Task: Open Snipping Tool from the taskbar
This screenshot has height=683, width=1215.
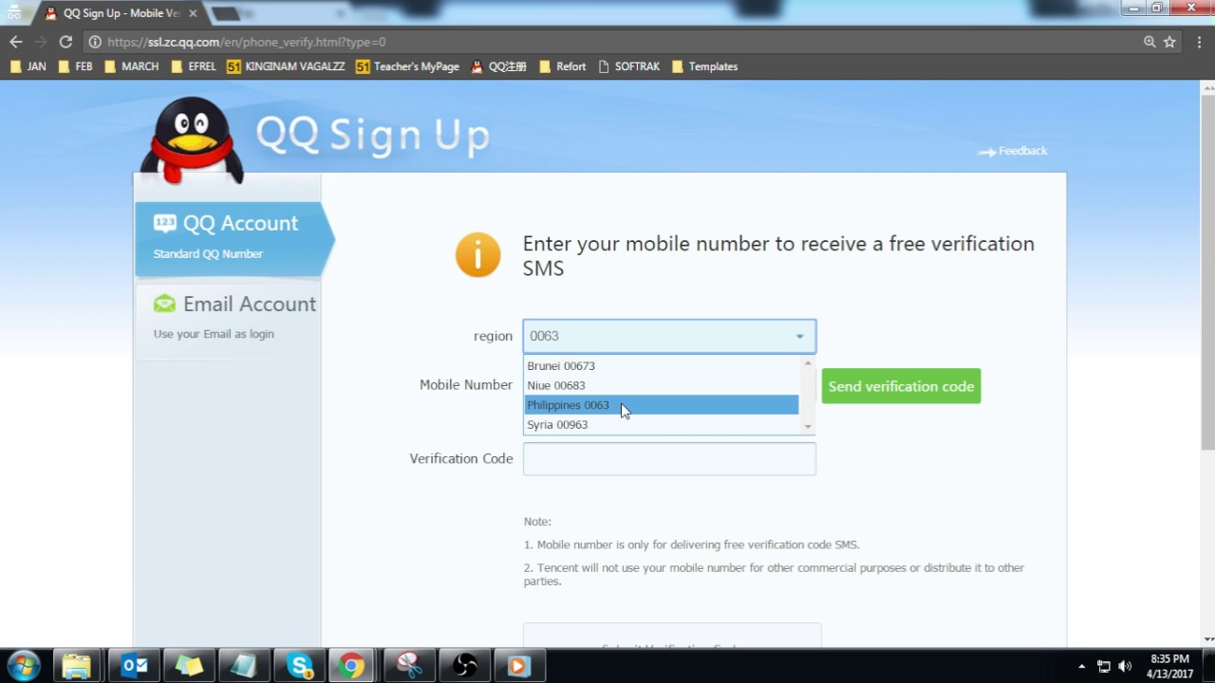Action: pos(409,666)
